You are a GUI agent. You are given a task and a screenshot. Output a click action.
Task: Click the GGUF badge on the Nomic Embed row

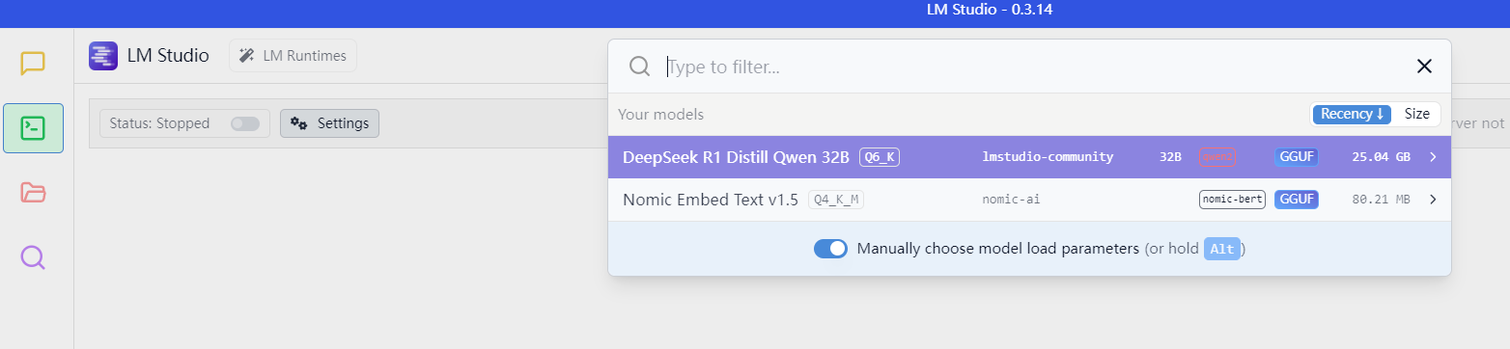1296,200
